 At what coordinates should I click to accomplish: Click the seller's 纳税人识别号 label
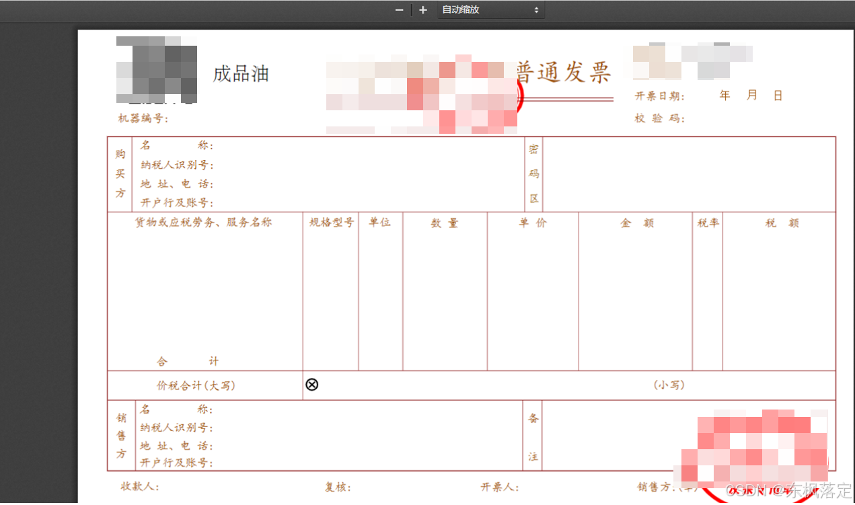[177, 428]
